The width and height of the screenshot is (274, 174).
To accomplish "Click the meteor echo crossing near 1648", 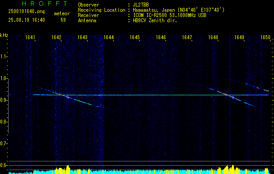I will 227,95.
